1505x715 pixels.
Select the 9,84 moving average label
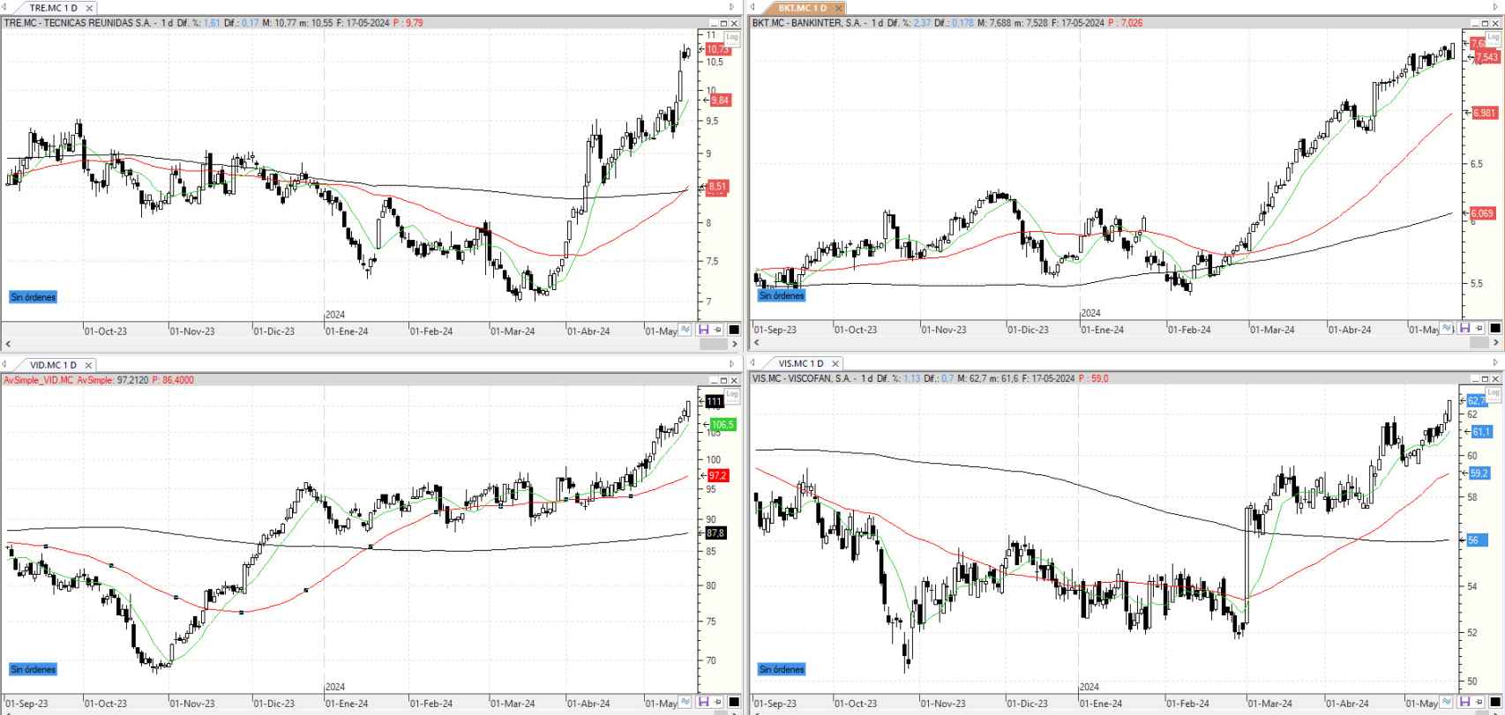coord(720,101)
